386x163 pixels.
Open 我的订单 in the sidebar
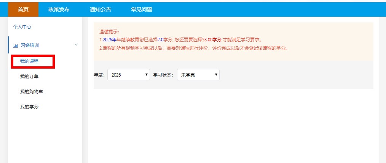29,77
